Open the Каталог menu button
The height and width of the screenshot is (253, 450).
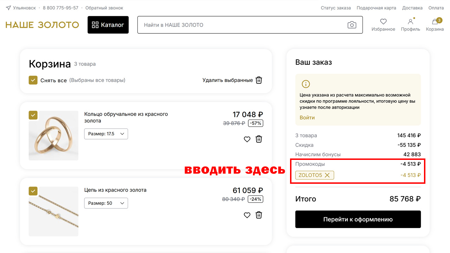point(108,25)
